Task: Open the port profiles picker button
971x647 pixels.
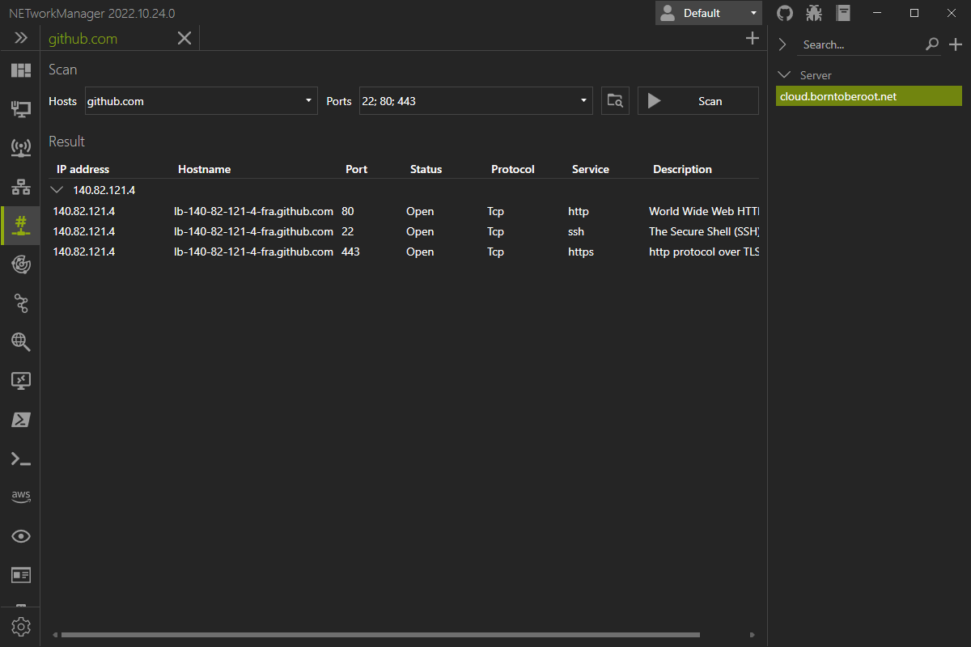Action: 615,101
